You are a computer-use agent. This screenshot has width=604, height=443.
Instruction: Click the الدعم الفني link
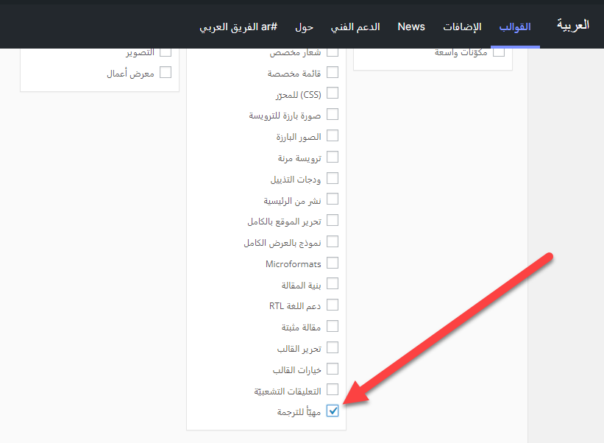(355, 27)
